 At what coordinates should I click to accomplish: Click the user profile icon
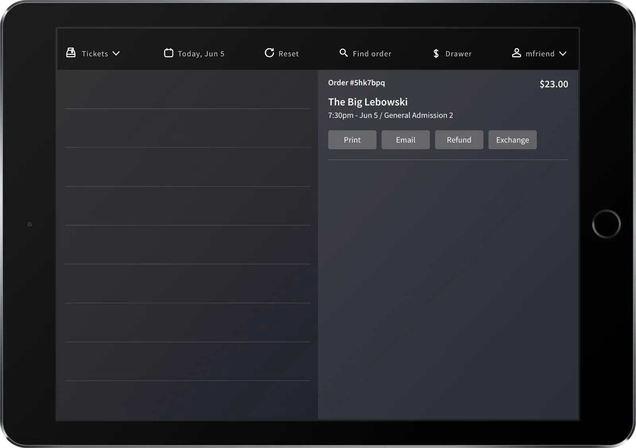pyautogui.click(x=516, y=53)
